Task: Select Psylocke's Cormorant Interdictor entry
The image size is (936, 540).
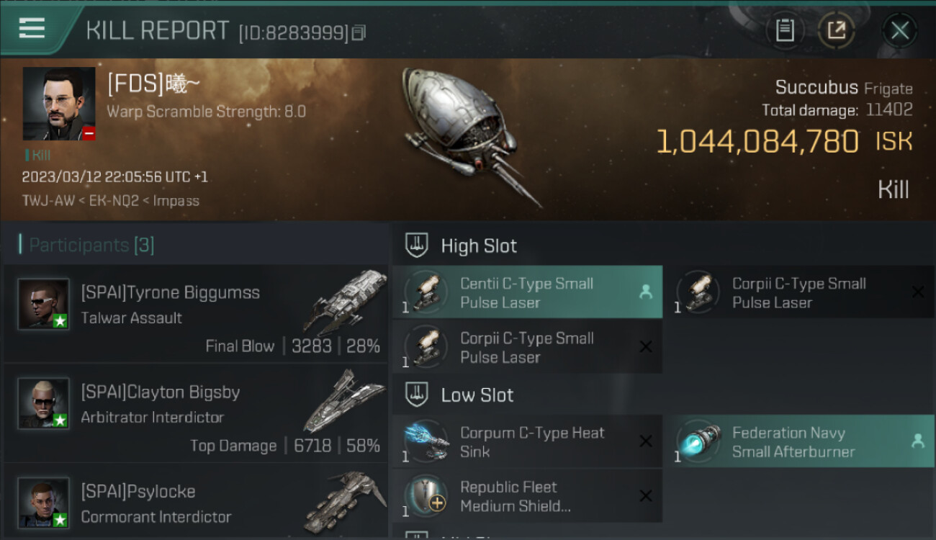Action: (x=196, y=502)
